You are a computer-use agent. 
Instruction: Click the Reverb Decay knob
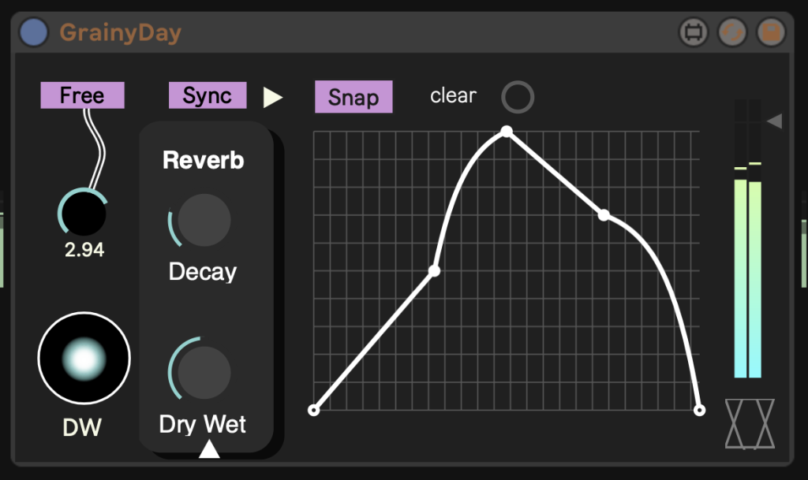[204, 220]
